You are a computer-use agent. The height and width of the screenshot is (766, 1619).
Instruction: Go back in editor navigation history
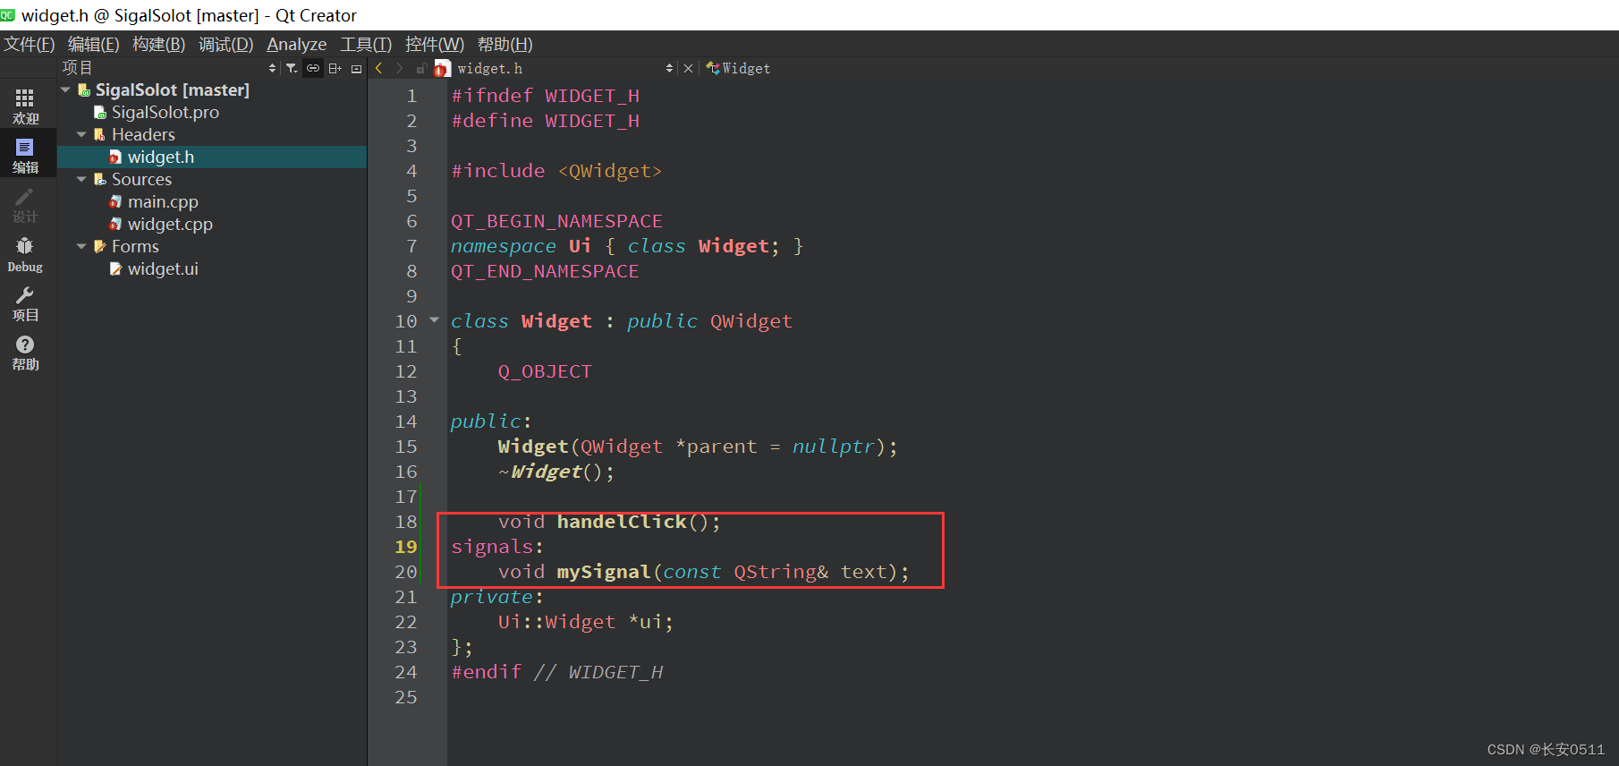coord(379,68)
